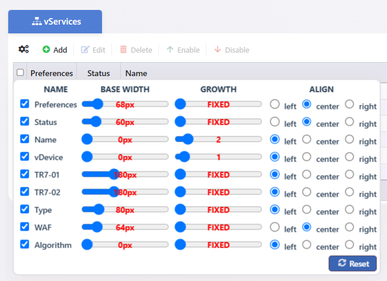Select center align for Algorithm
387x281 pixels.
click(x=307, y=245)
